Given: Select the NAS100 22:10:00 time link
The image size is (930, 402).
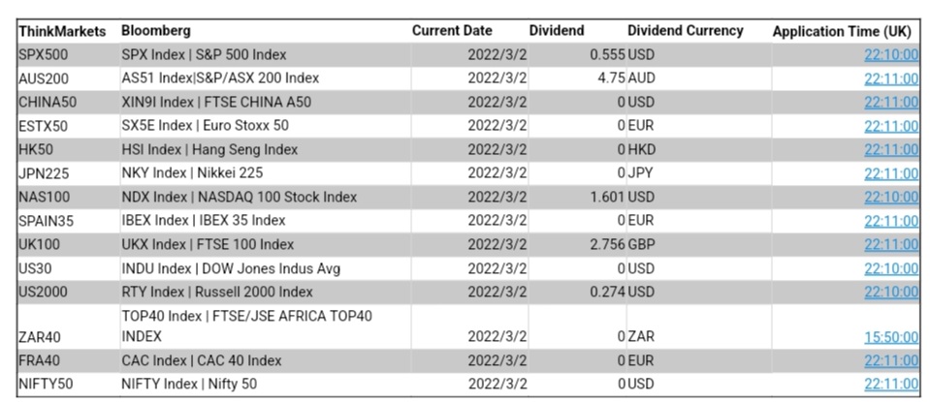Looking at the screenshot, I should pyautogui.click(x=890, y=197).
